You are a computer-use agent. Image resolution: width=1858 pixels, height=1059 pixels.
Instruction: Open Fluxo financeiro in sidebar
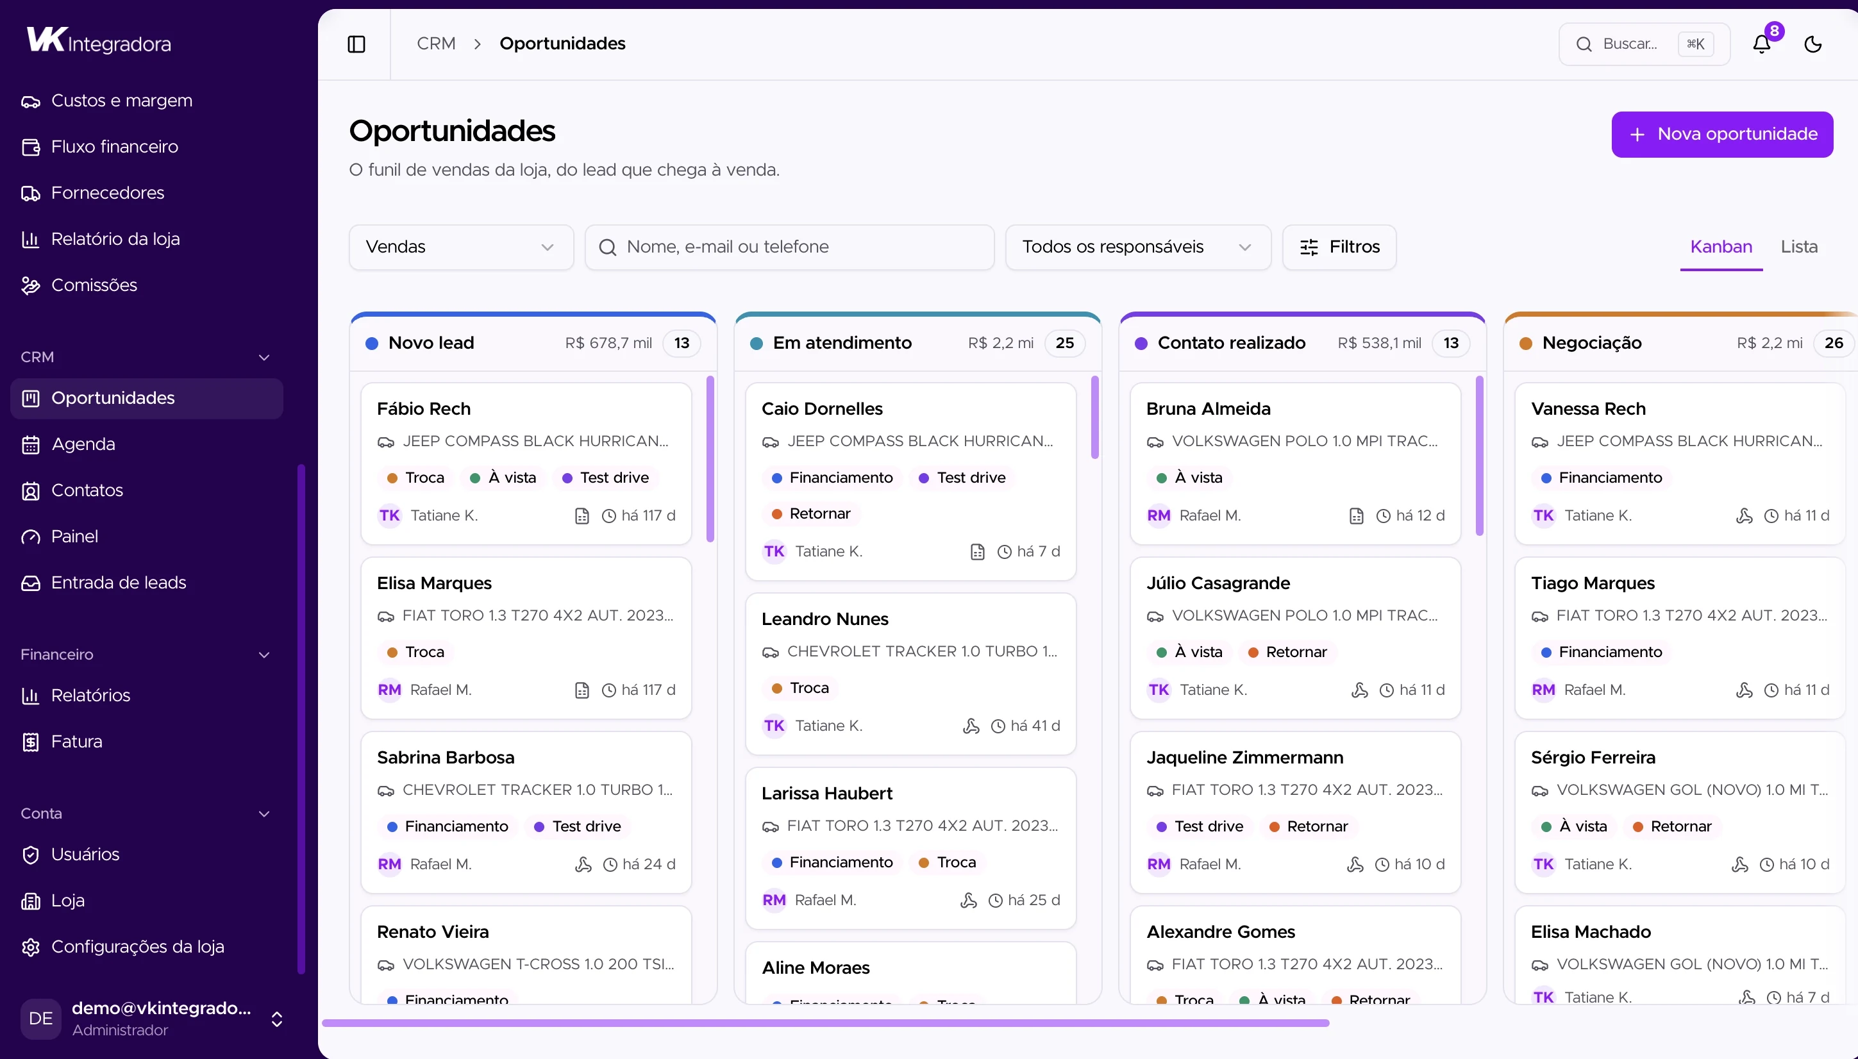tap(147, 146)
